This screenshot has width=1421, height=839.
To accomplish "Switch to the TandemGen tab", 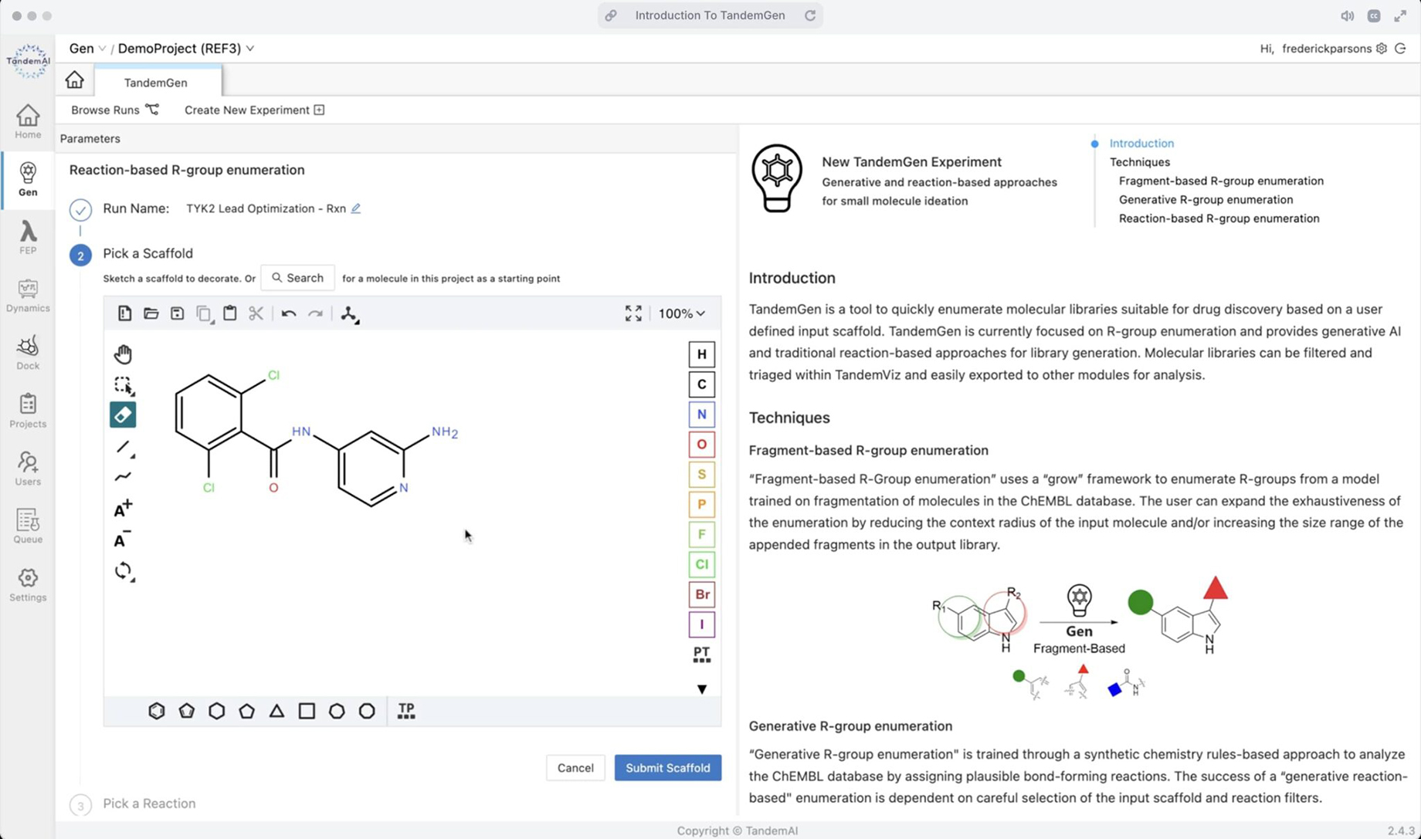I will point(155,83).
